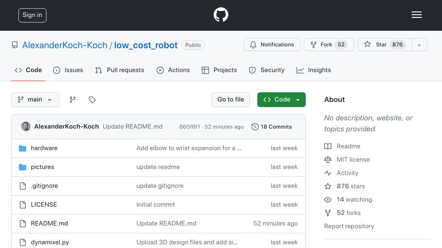Click the fork icon beside 52 forks
Image resolution: width=442 pixels, height=248 pixels.
click(328, 213)
